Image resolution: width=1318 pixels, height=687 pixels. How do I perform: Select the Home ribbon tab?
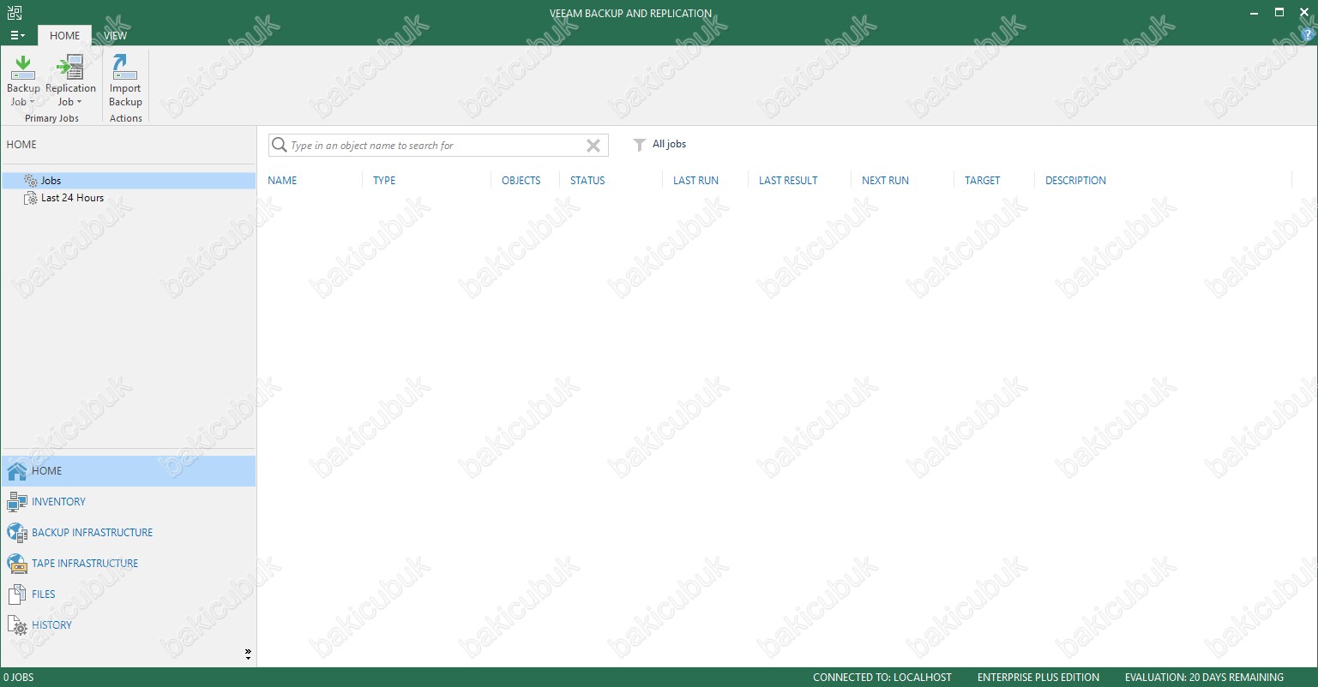[x=64, y=36]
